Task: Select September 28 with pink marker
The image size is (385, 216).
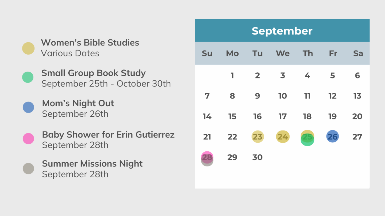Action: pyautogui.click(x=207, y=158)
